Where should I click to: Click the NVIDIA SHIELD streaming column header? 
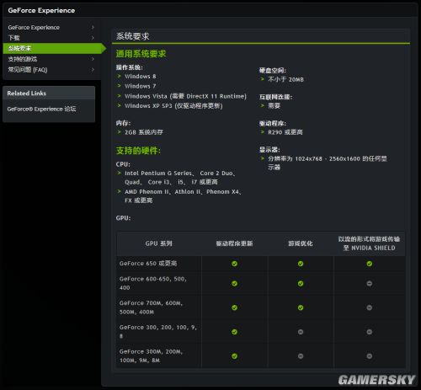click(x=370, y=243)
